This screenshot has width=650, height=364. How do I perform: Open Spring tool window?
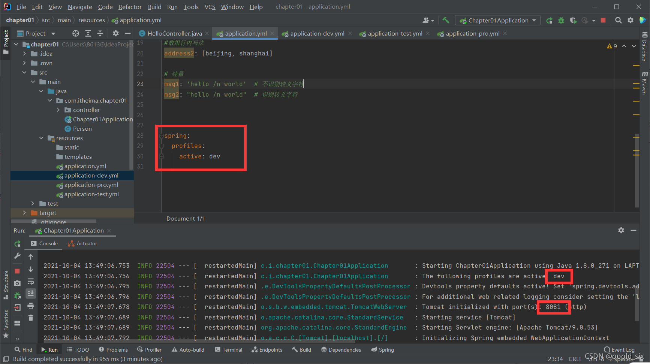pos(382,350)
